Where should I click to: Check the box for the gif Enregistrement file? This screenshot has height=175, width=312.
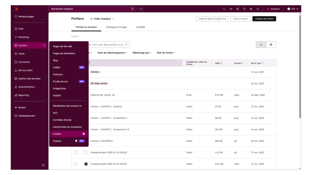(75, 152)
